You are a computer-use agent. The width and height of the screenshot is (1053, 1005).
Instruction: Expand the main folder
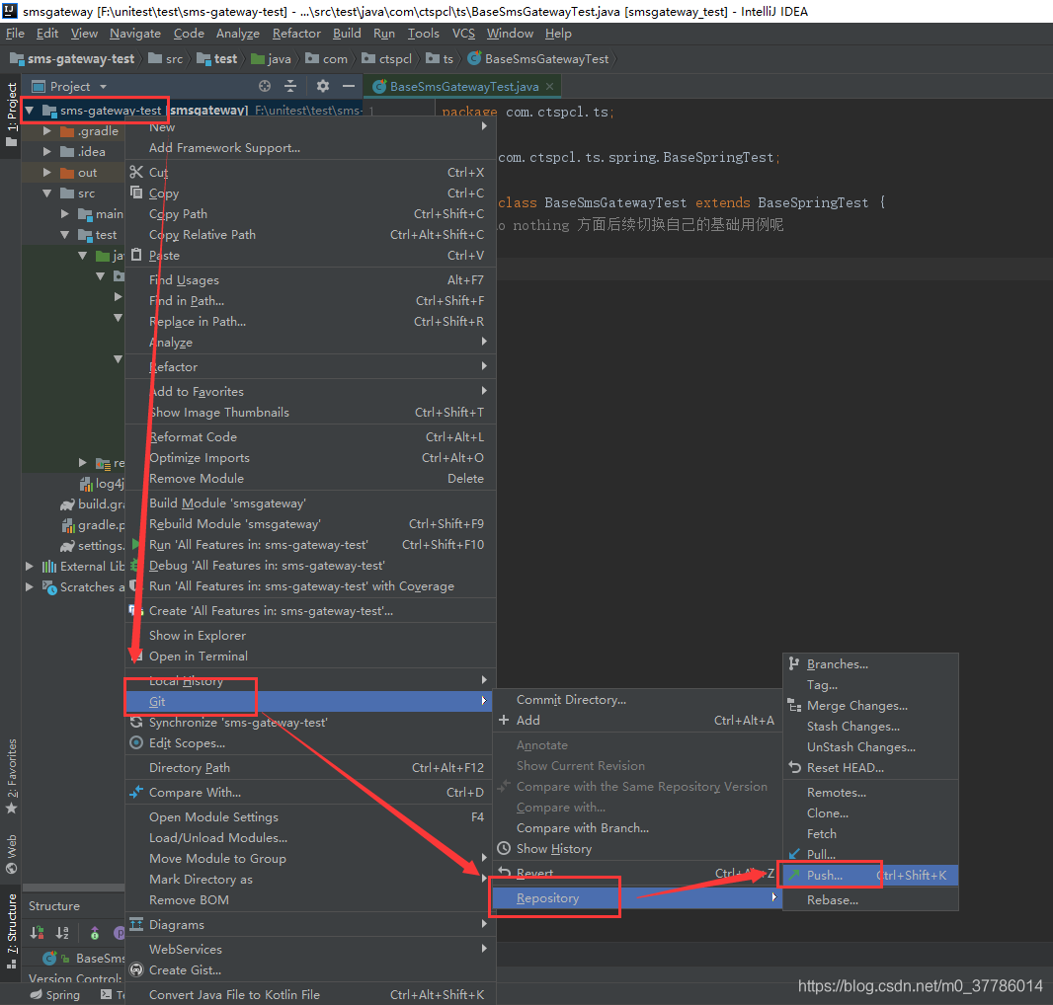coord(64,214)
